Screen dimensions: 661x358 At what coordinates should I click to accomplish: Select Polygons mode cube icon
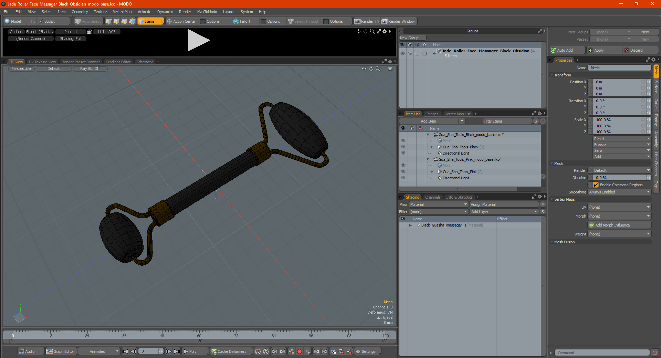[x=124, y=21]
